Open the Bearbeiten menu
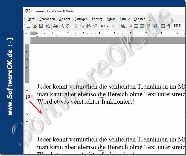This screenshot has height=156, width=187. 47,19
